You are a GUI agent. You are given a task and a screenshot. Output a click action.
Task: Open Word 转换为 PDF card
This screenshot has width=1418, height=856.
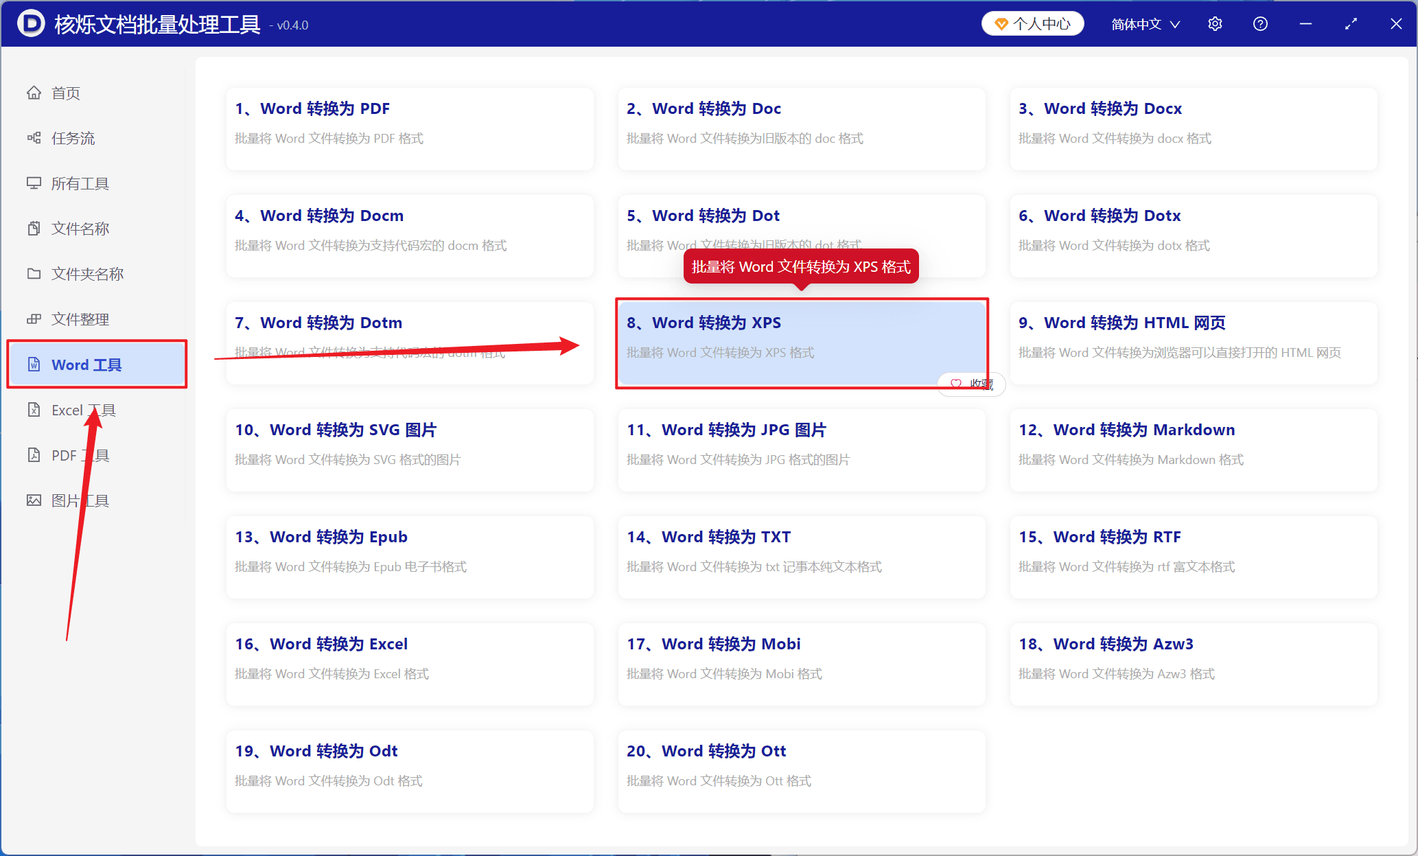410,128
